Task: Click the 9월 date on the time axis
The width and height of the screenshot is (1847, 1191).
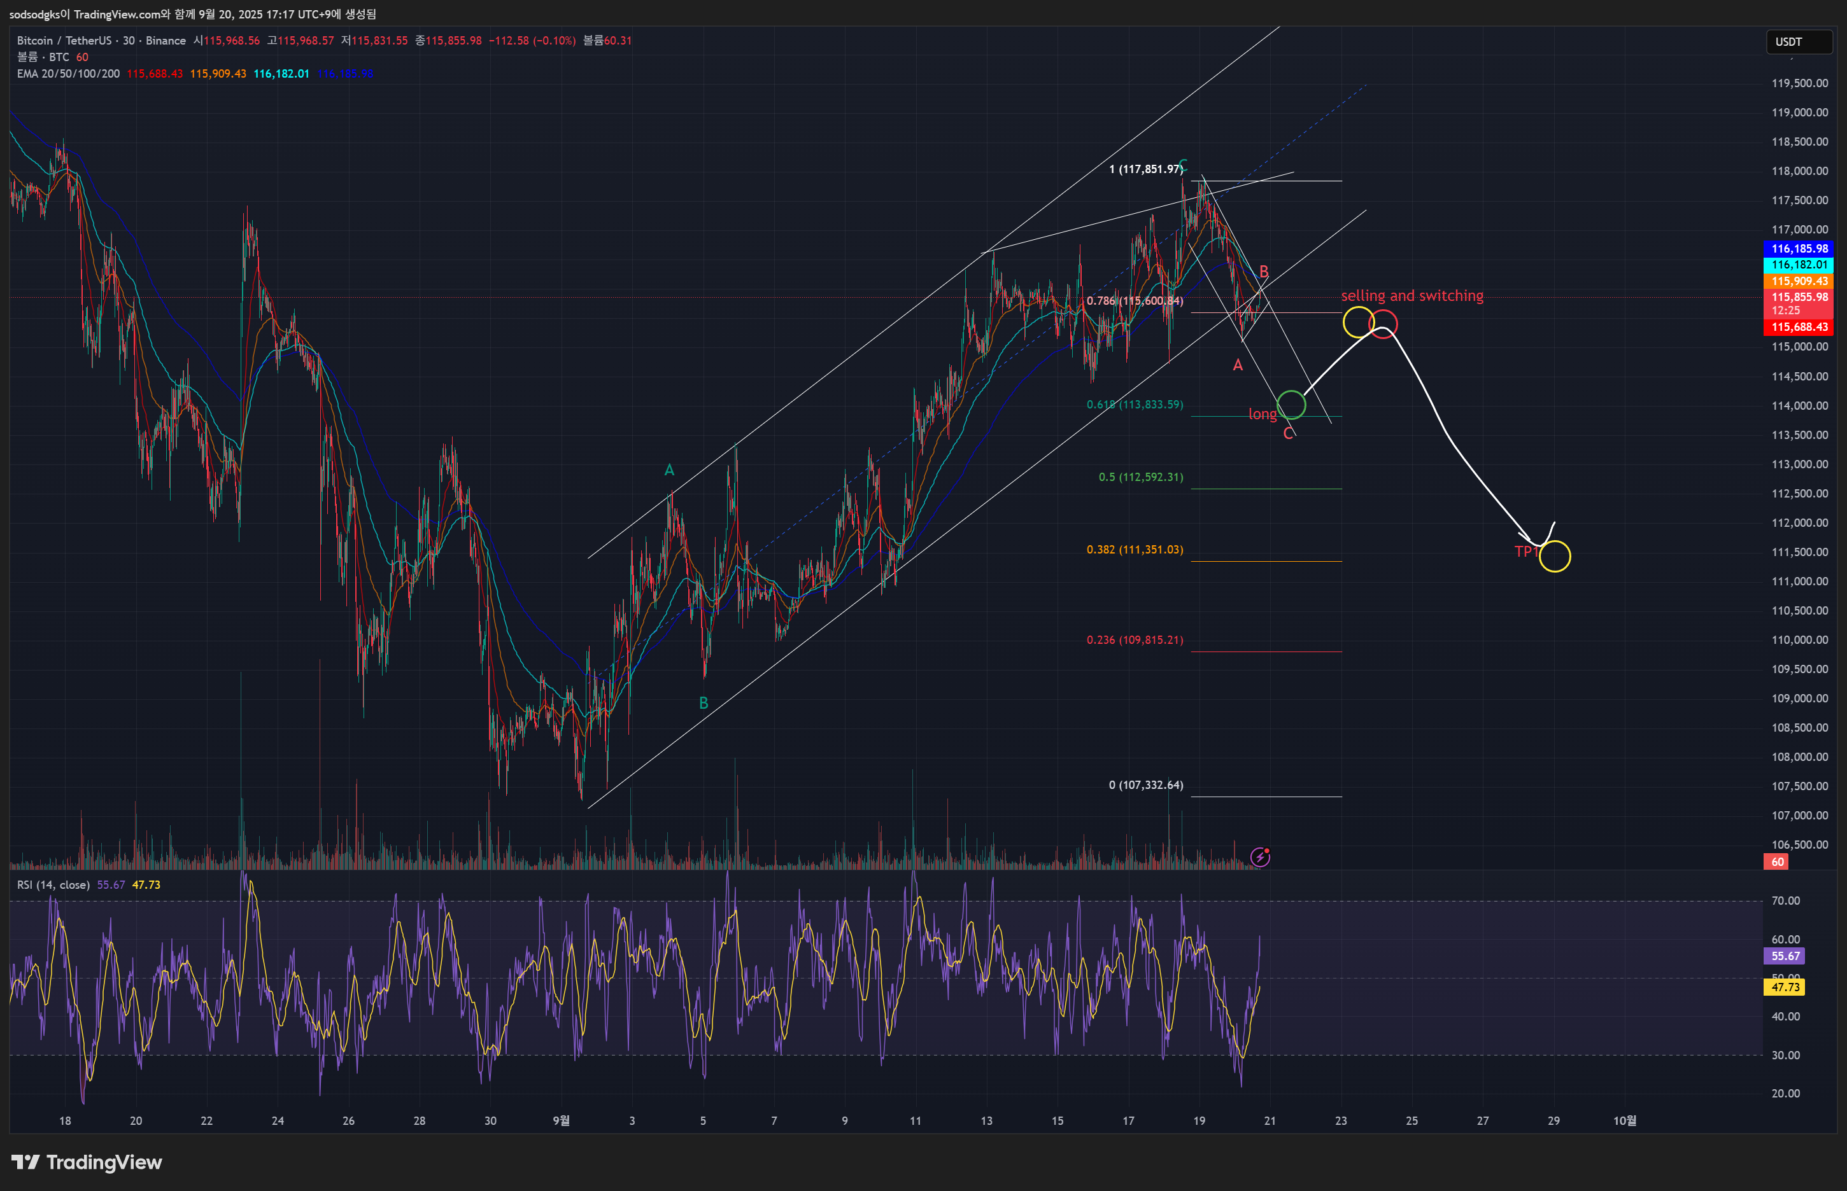Action: (x=561, y=1120)
